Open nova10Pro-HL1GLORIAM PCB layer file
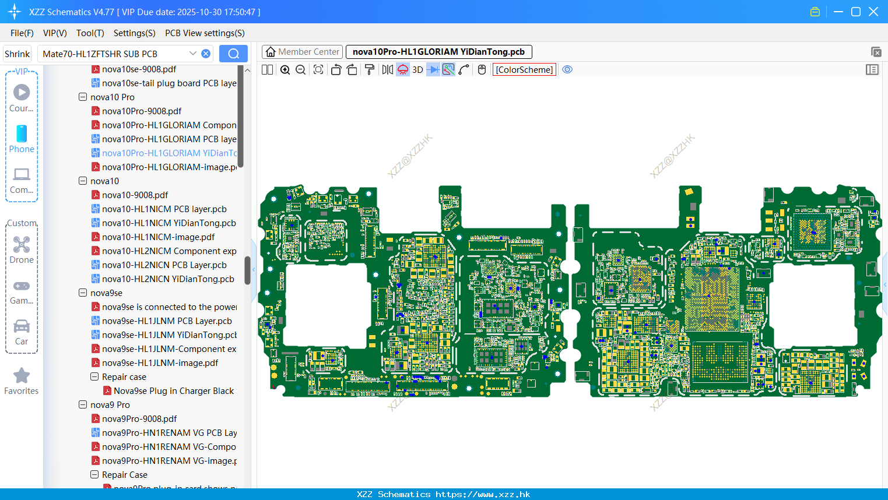The height and width of the screenshot is (500, 888). [164, 139]
